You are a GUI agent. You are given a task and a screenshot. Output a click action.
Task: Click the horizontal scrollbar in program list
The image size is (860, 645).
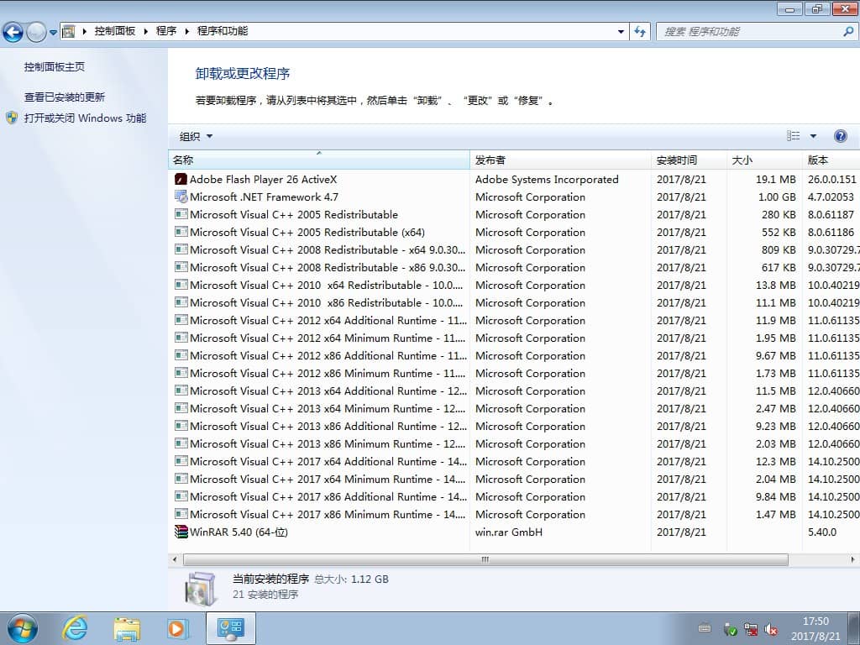(485, 559)
